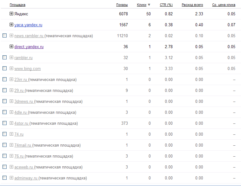
Task: Expand the 4dle.ru row
Action: [x=11, y=112]
